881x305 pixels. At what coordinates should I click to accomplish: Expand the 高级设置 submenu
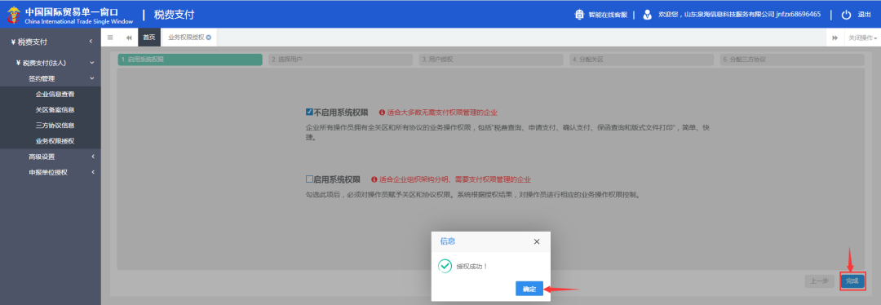92,157
